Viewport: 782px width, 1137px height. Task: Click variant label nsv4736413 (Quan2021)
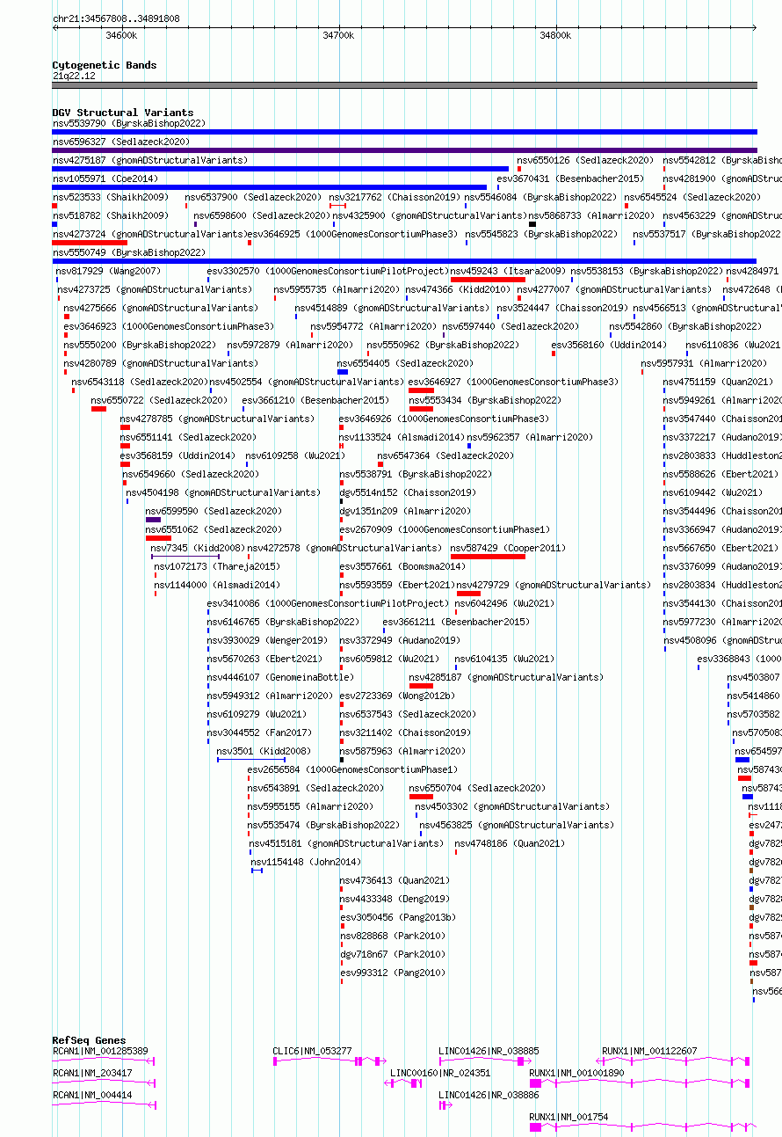click(x=395, y=880)
